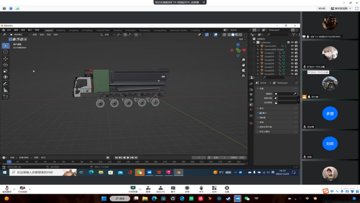Open the object mode dropdown
360x203 pixels.
tap(20, 35)
